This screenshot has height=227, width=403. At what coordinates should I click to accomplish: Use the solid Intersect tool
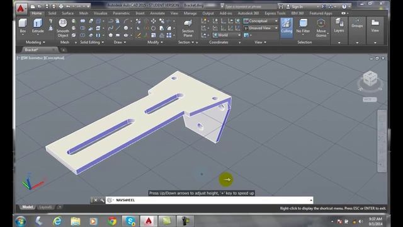[x=82, y=35]
